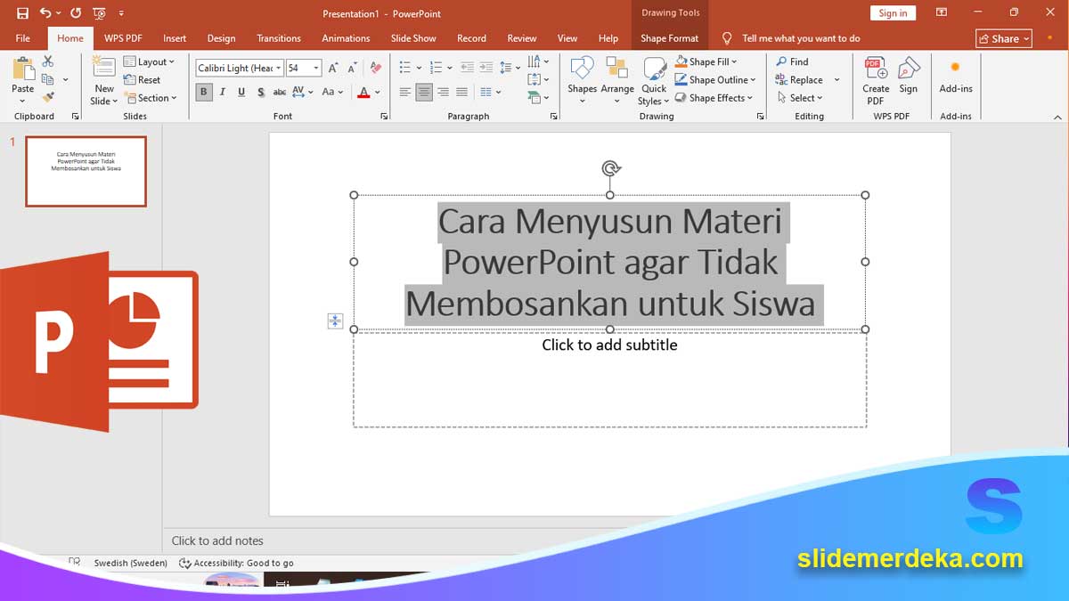
Task: Click the Replace button
Action: (x=799, y=79)
